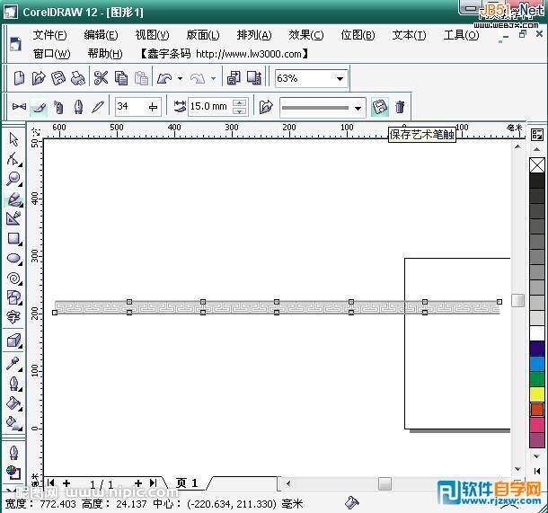Select the Outline pen tool
The height and width of the screenshot is (513, 548).
[13, 384]
